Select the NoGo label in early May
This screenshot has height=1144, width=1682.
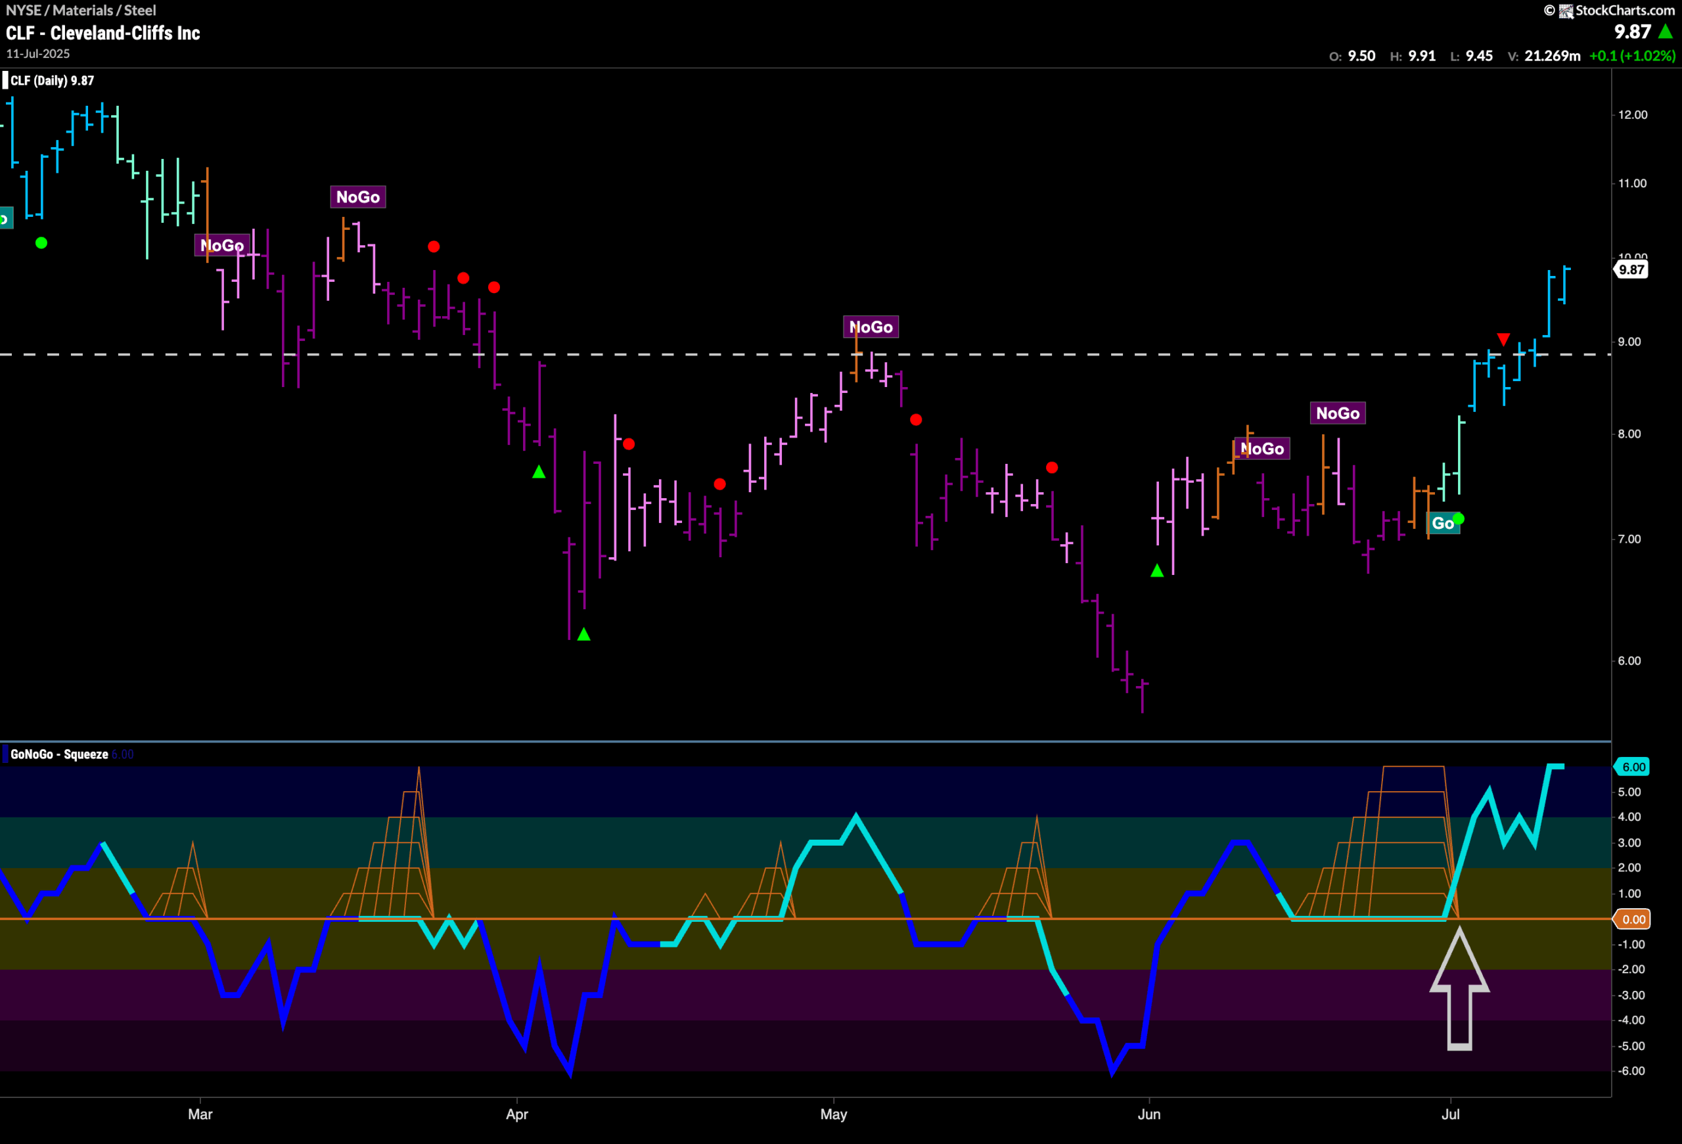point(871,327)
